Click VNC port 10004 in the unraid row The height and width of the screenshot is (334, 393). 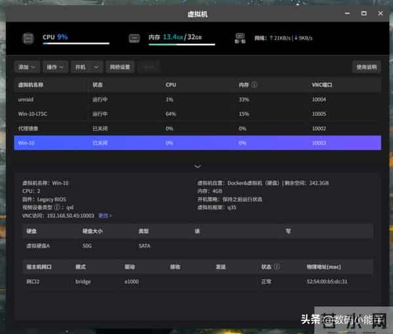coord(319,99)
